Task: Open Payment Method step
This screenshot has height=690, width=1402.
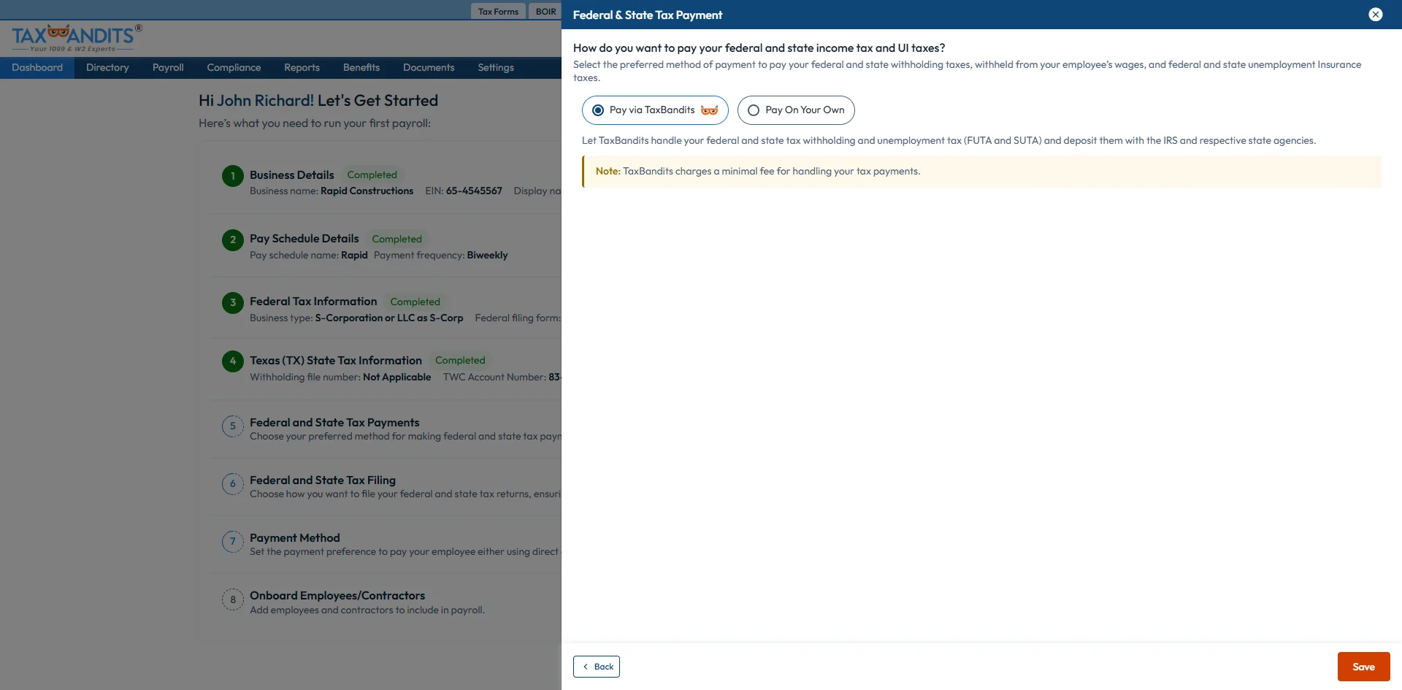Action: [x=294, y=538]
